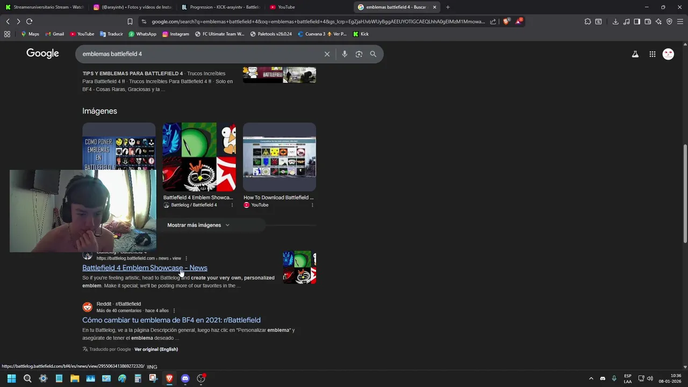The height and width of the screenshot is (387, 688).
Task: Go forward using the forward arrow
Action: coord(18,21)
